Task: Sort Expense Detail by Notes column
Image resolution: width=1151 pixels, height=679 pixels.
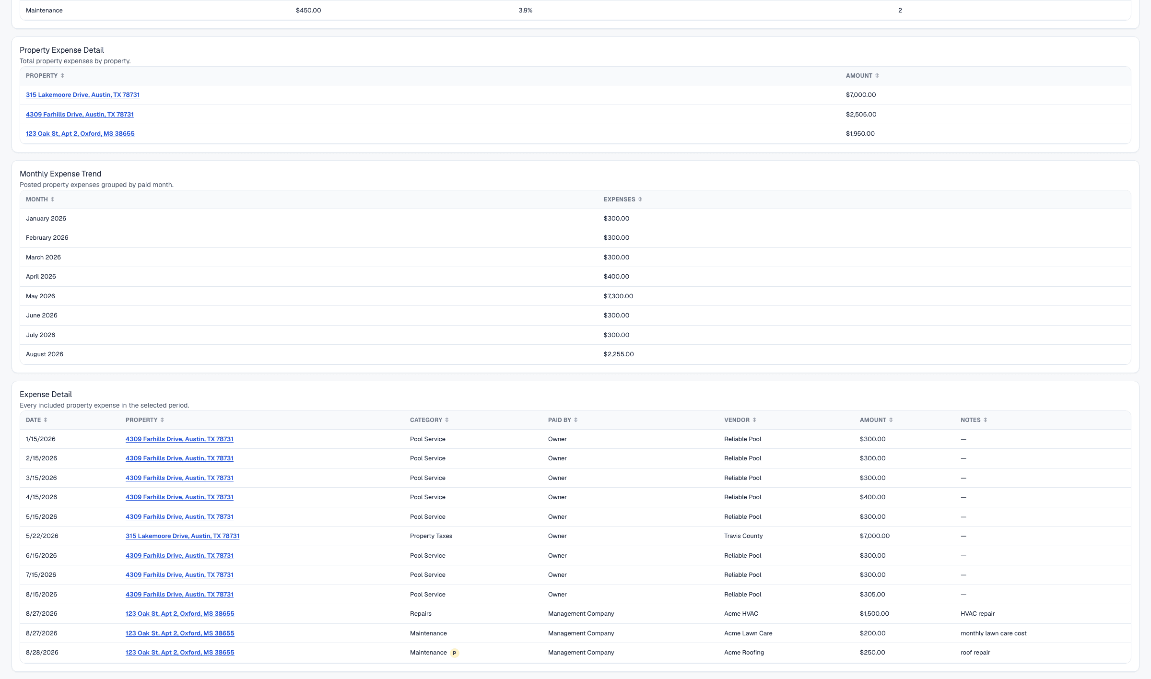Action: point(974,420)
